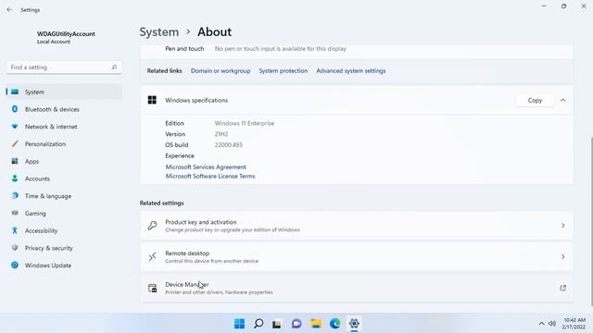Open Accessibility settings category
This screenshot has height=333, width=593.
(x=64, y=230)
